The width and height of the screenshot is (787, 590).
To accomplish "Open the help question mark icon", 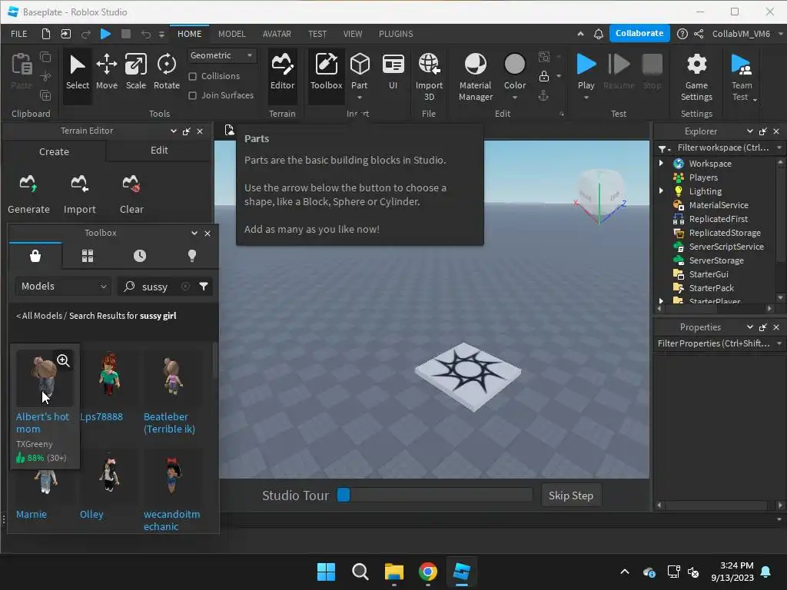I will (682, 34).
